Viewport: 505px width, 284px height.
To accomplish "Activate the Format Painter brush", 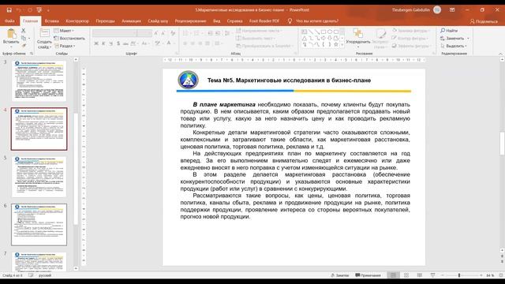I will pyautogui.click(x=24, y=46).
